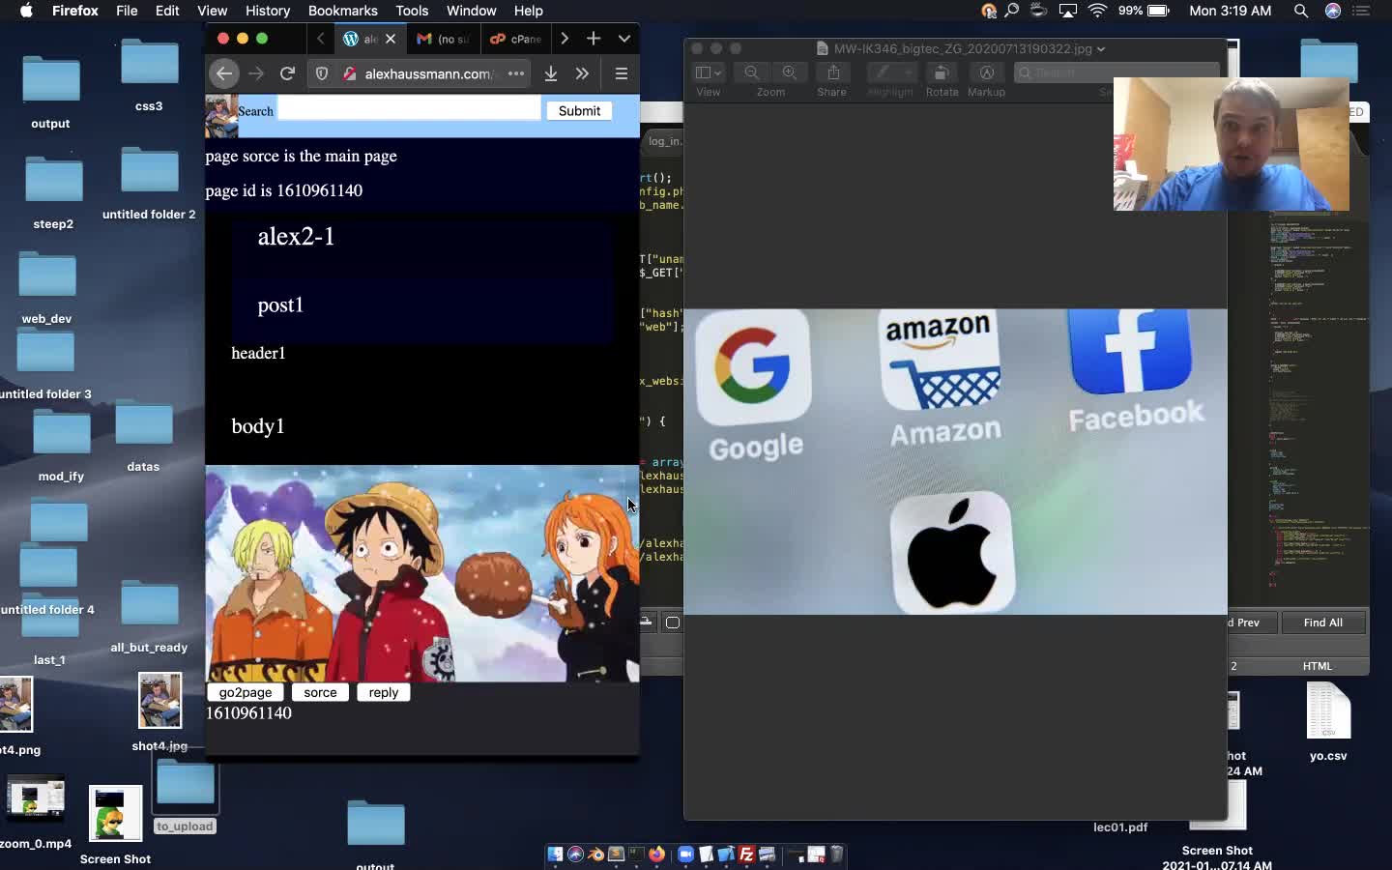Zoom in in Preview toolbar

pyautogui.click(x=790, y=72)
